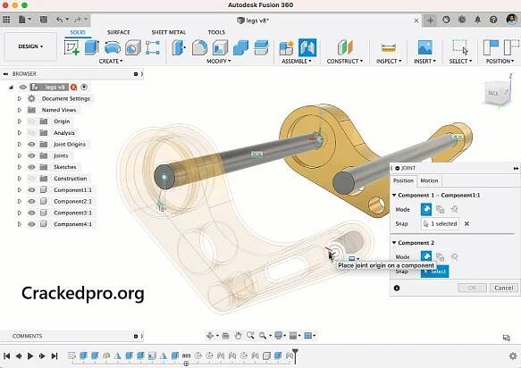Save the document with the save icon

[43, 20]
